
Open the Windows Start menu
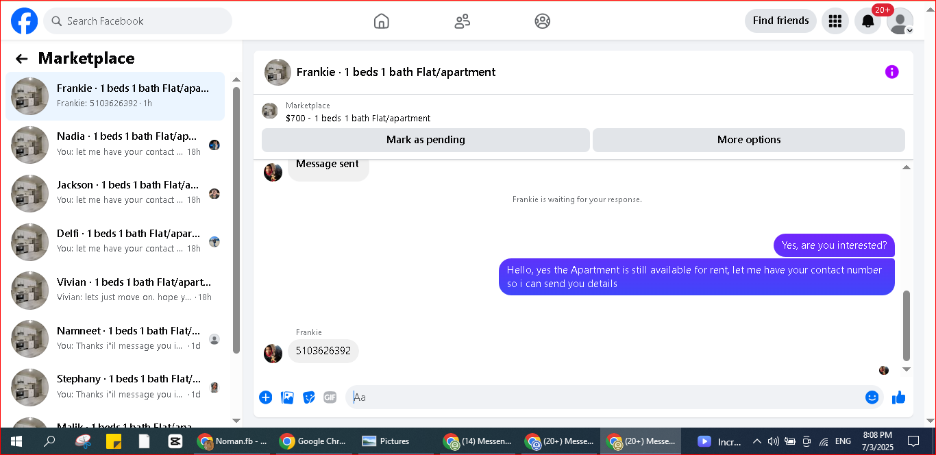click(16, 441)
